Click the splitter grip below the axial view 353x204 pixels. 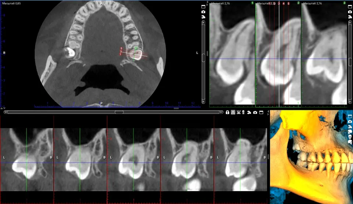[x=176, y=108]
